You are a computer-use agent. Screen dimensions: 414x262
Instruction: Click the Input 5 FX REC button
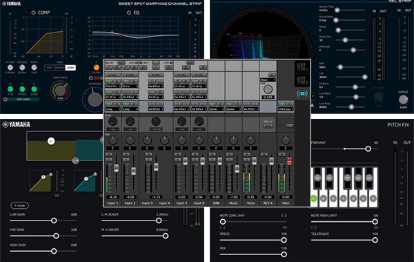click(181, 75)
